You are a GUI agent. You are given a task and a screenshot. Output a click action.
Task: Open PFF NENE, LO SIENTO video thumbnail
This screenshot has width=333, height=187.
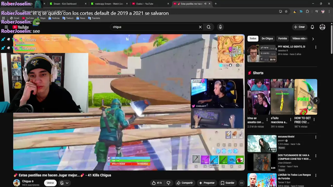click(262, 54)
